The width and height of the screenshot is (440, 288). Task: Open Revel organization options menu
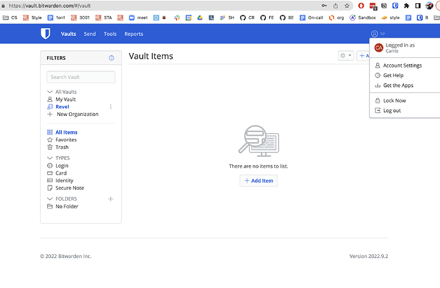(111, 106)
